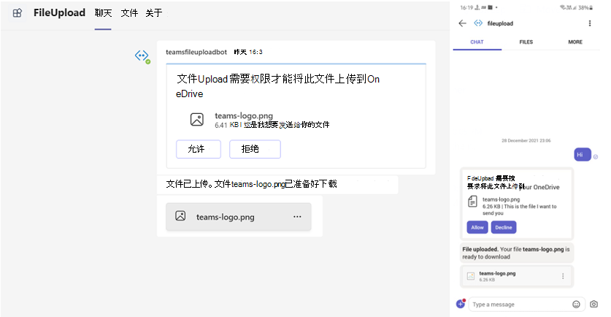Image resolution: width=611 pixels, height=317 pixels.
Task: Open the 关于 tab
Action: [x=154, y=13]
